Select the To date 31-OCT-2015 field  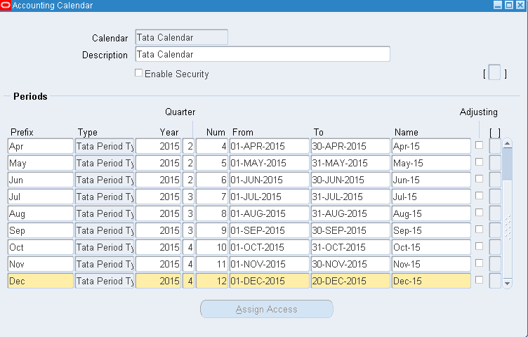point(350,247)
